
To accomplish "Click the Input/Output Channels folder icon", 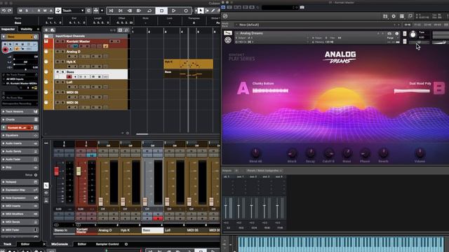I will click(46, 36).
